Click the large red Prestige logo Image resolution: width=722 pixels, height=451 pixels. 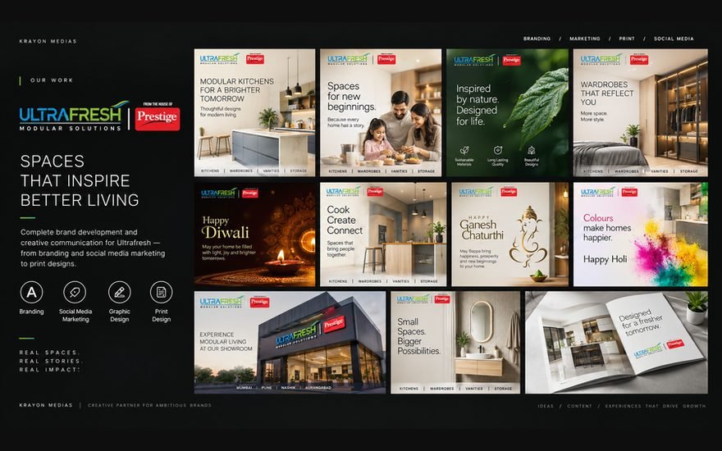pos(157,119)
